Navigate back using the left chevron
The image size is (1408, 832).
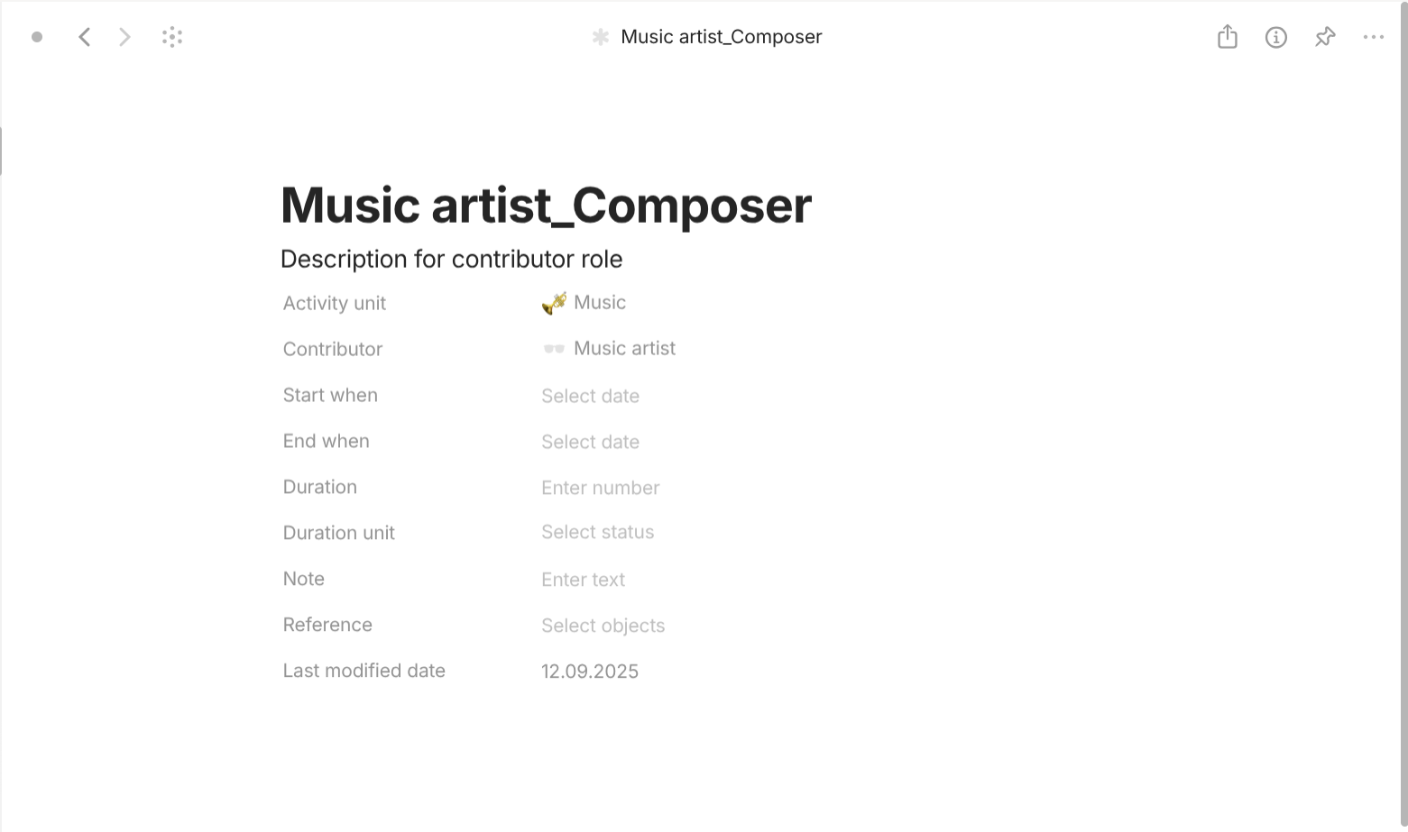[x=84, y=37]
